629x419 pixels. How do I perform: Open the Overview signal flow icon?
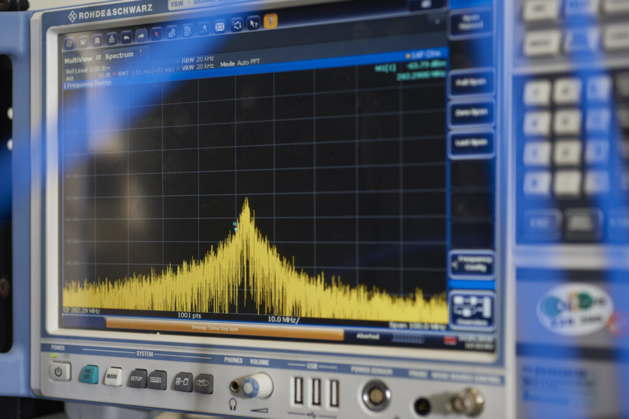click(472, 310)
